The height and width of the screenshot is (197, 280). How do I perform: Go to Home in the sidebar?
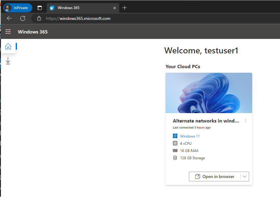[x=8, y=46]
